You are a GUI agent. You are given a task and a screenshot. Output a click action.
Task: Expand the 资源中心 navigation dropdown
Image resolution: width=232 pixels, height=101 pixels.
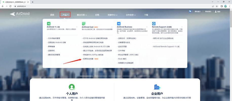point(112,15)
